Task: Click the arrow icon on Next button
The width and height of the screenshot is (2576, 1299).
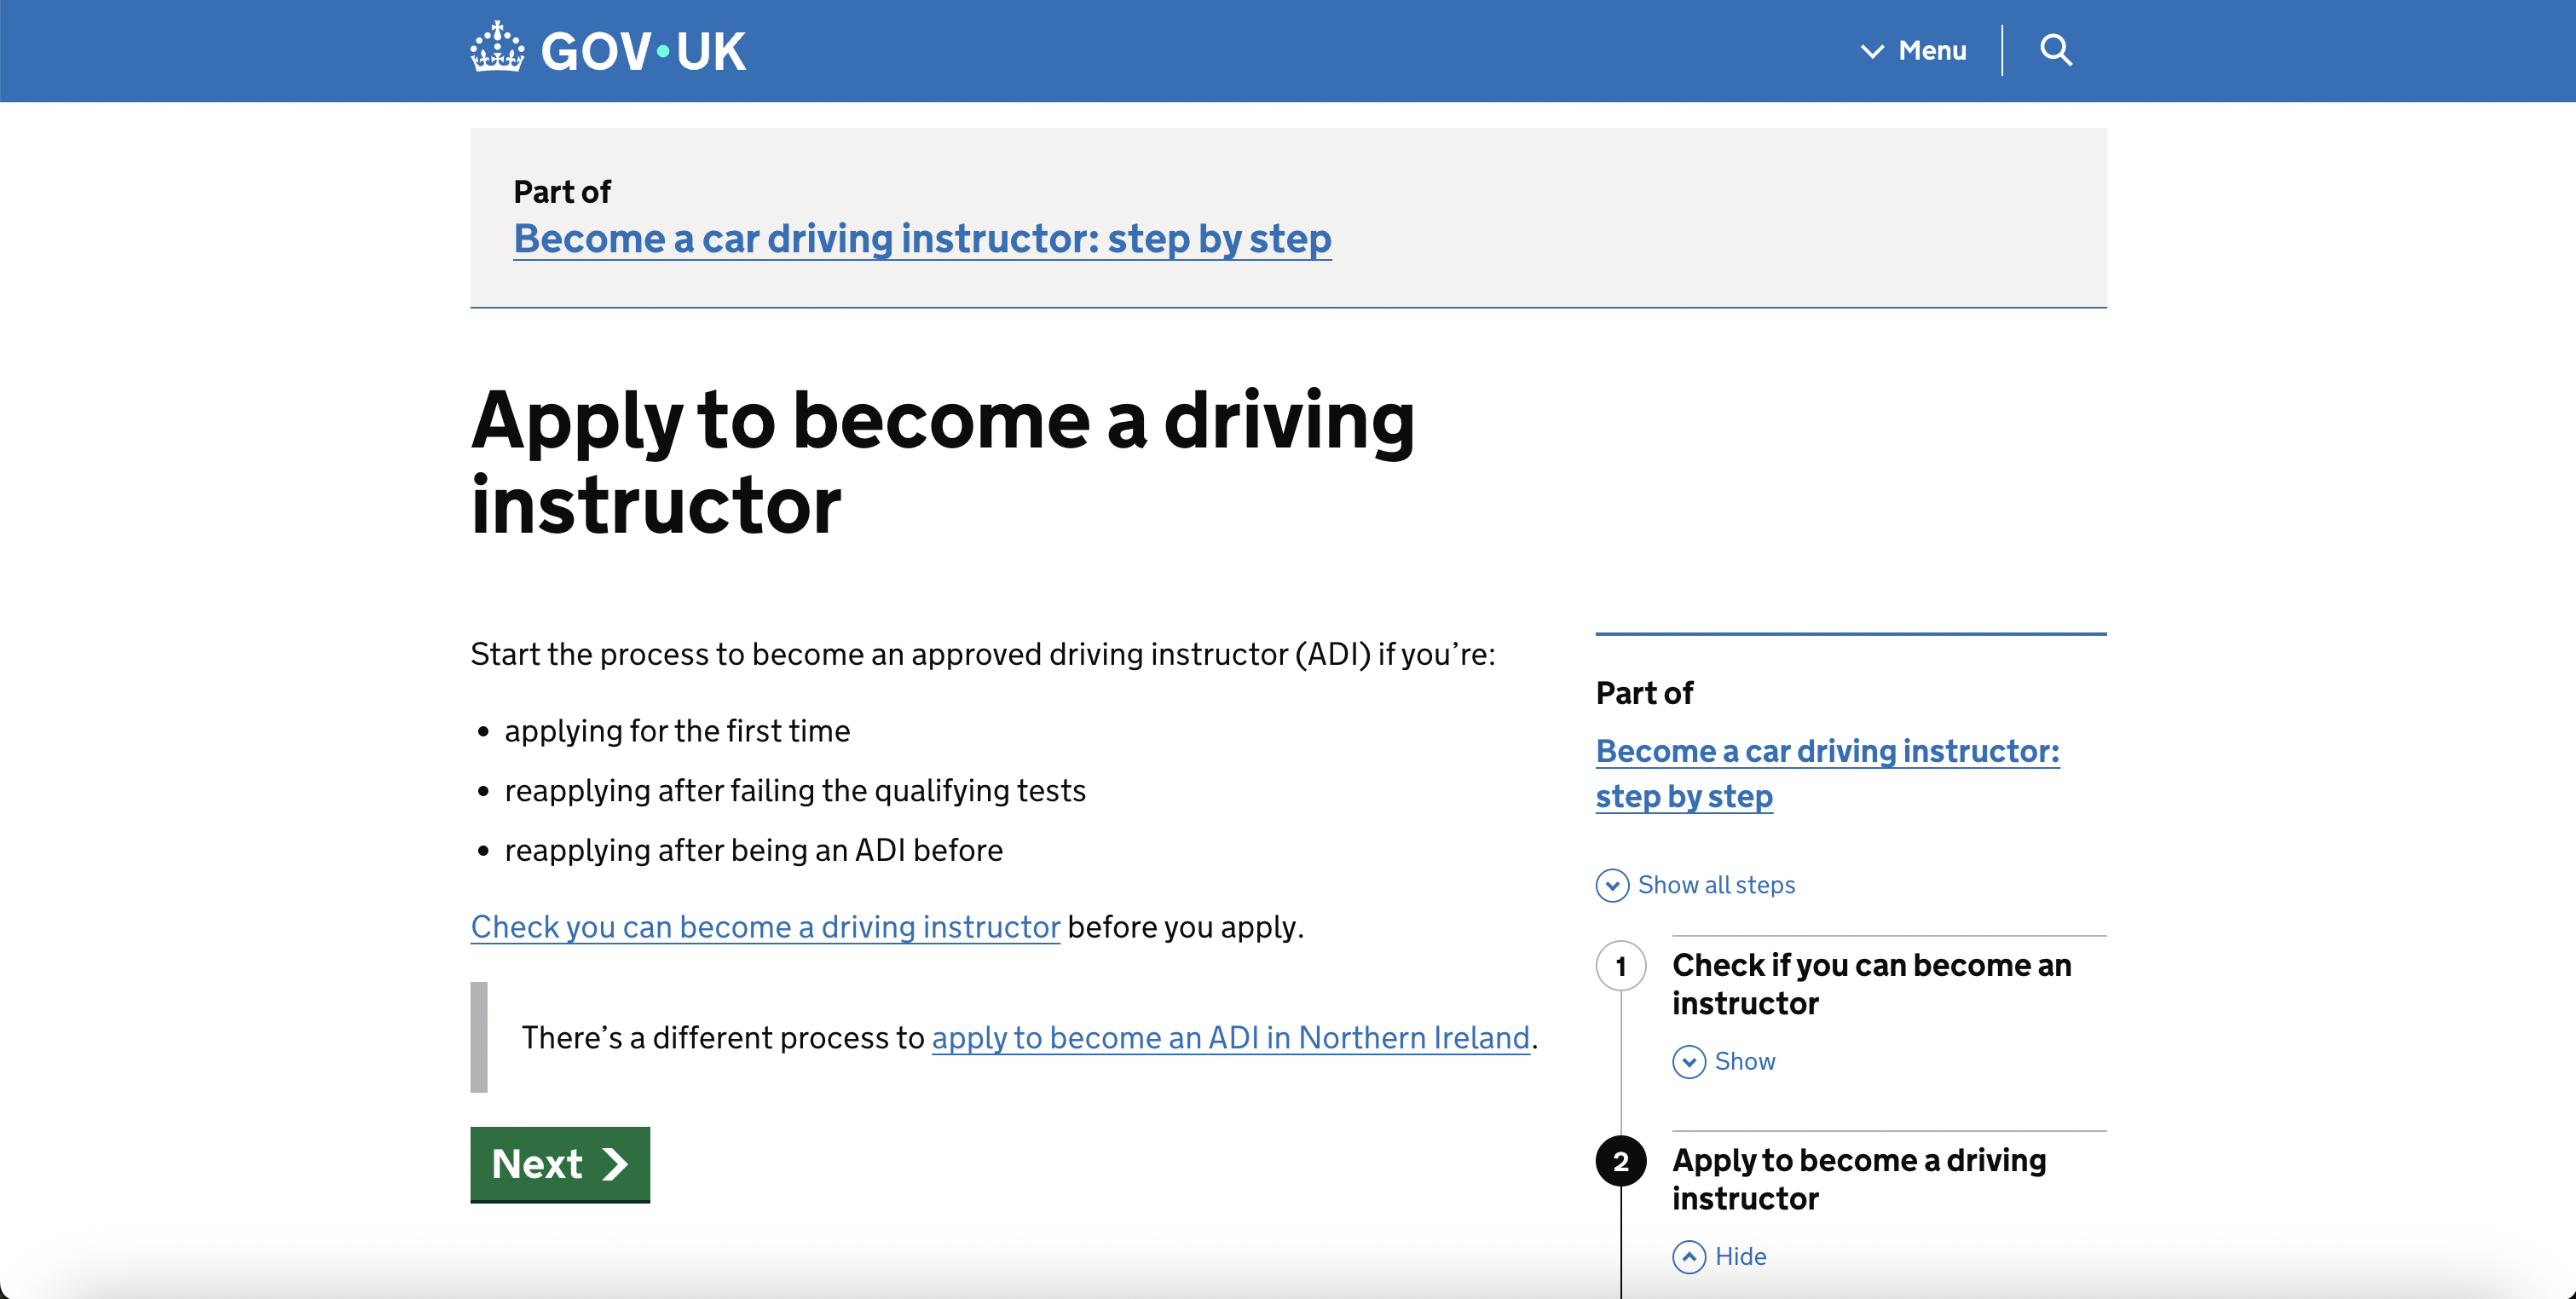Action: (614, 1163)
